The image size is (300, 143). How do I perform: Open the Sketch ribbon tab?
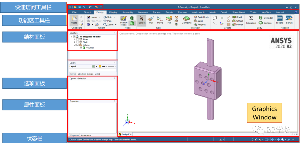(x=87, y=12)
